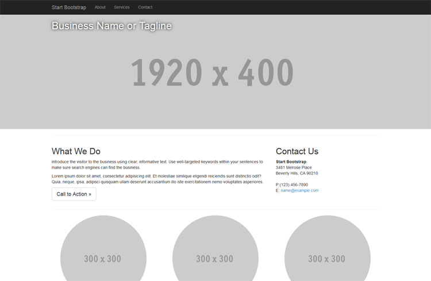The width and height of the screenshot is (431, 281).
Task: Select the Contact navigation item
Action: [145, 7]
